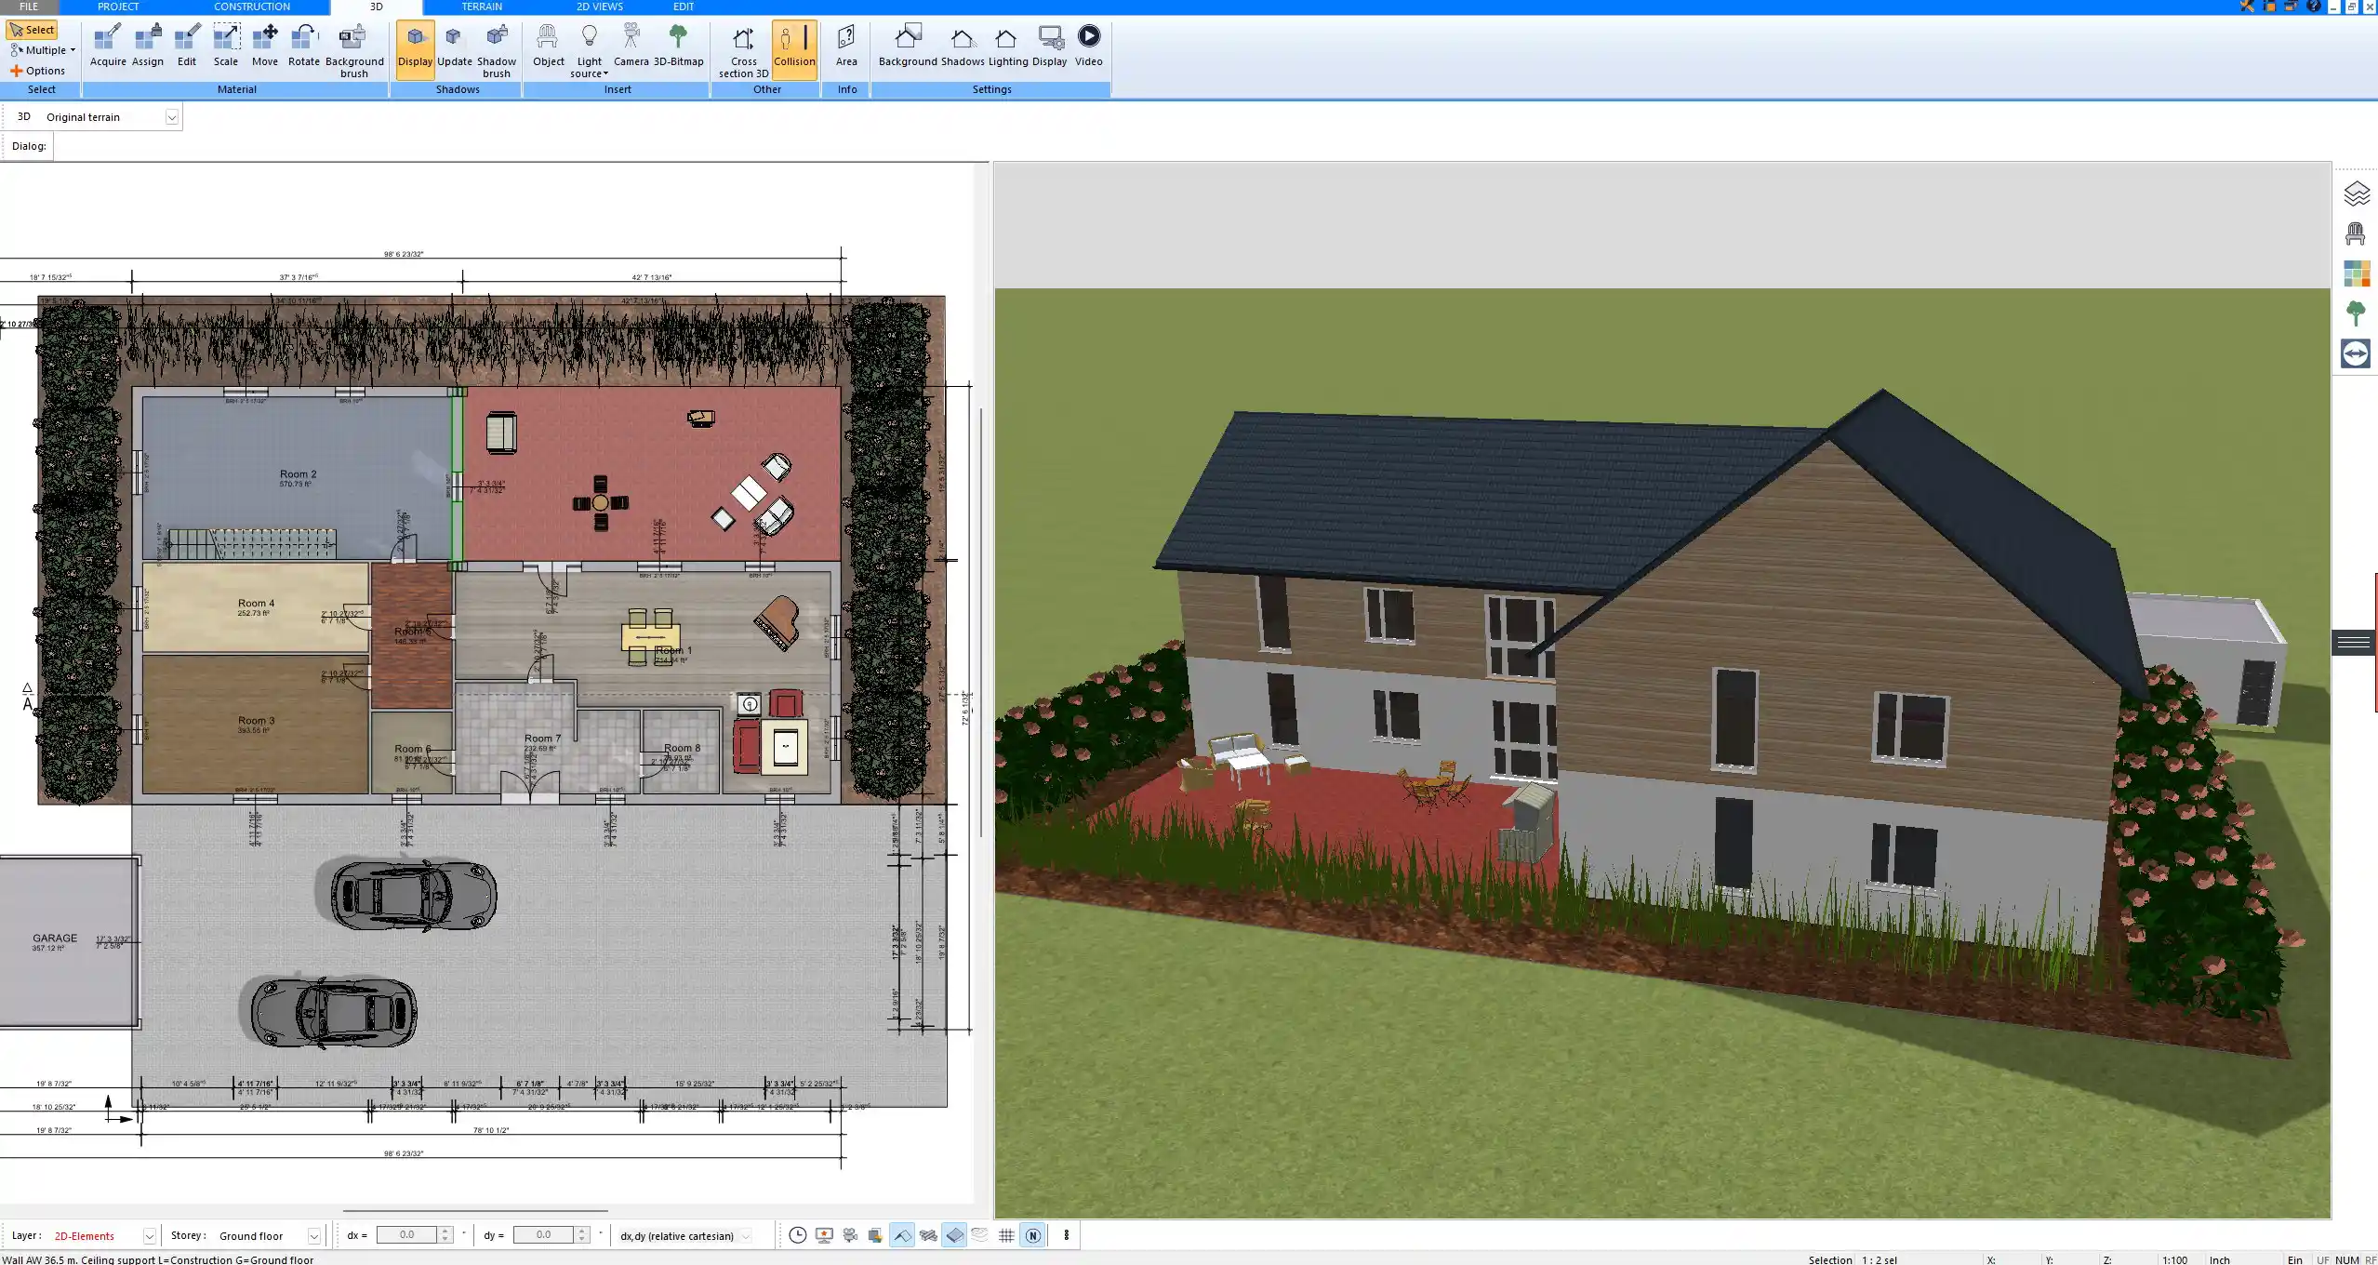Switch to the TERRAIN ribbon tab
This screenshot has height=1265, width=2378.
pyautogui.click(x=481, y=7)
